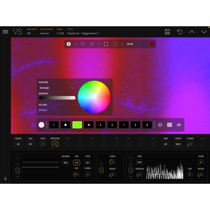The width and height of the screenshot is (210, 210).
Task: Click the red record button
Action: (x=152, y=44)
